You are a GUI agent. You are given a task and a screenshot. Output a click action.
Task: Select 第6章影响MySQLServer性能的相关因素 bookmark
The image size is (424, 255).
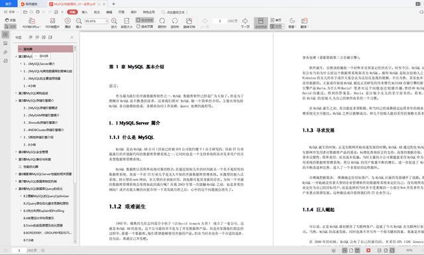click(45, 174)
